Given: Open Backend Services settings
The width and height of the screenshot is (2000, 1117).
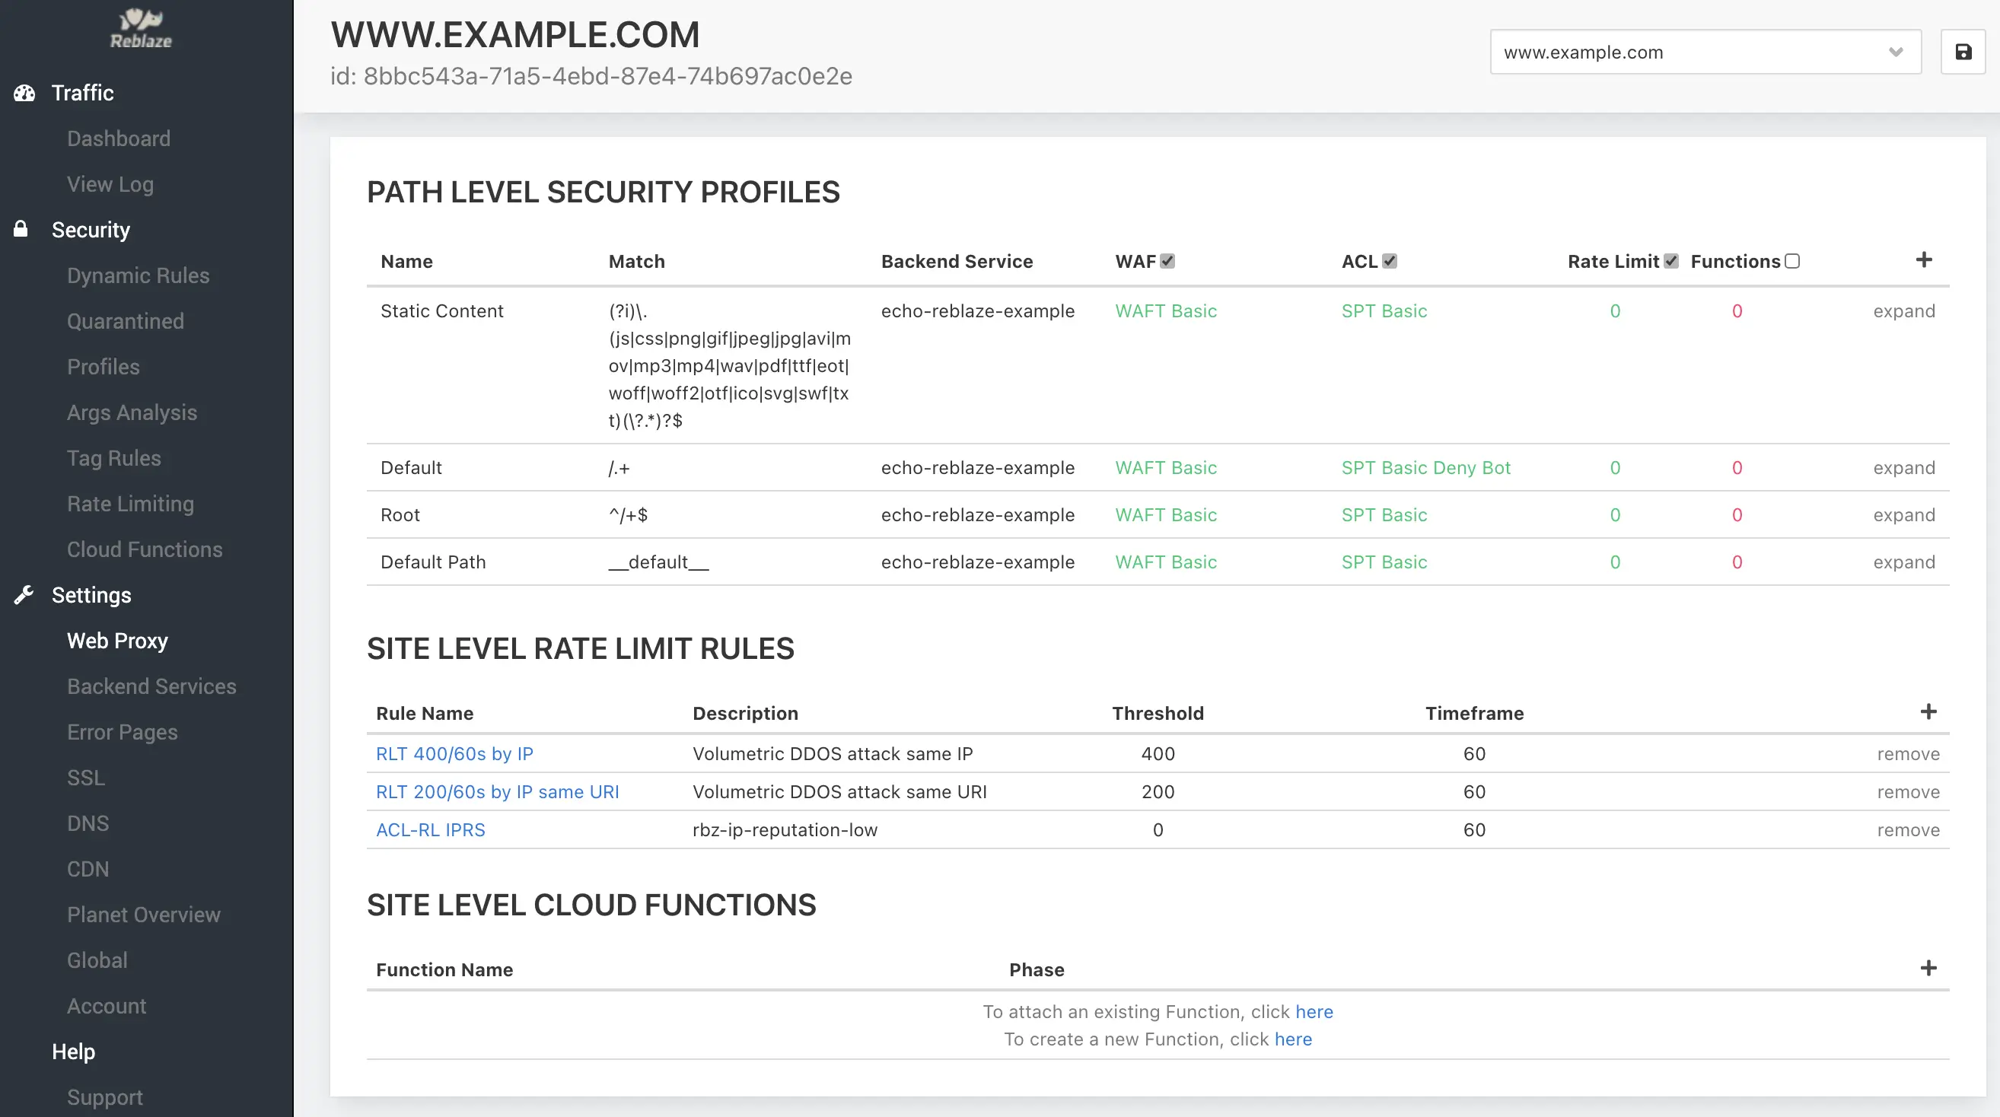Looking at the screenshot, I should pyautogui.click(x=151, y=687).
